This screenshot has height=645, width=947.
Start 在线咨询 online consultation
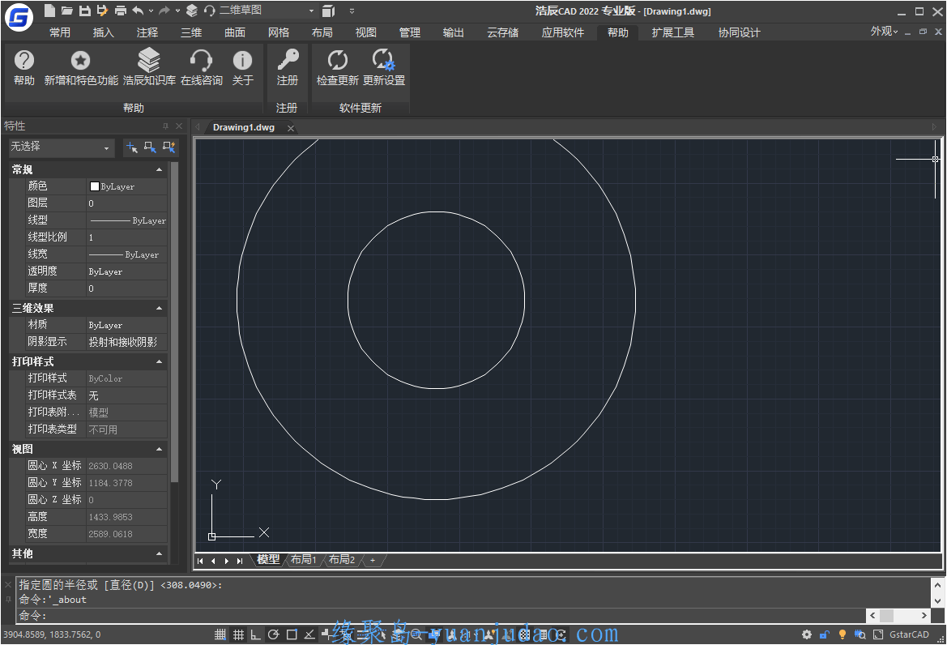click(x=201, y=67)
